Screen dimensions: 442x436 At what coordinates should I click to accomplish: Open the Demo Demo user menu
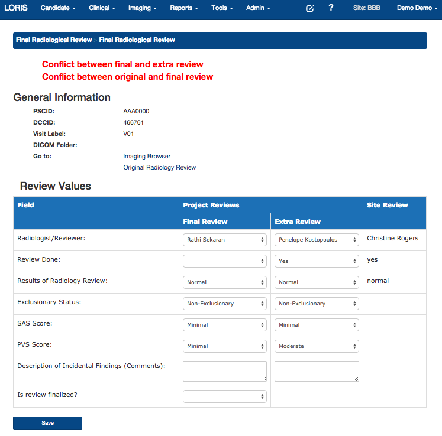[417, 8]
